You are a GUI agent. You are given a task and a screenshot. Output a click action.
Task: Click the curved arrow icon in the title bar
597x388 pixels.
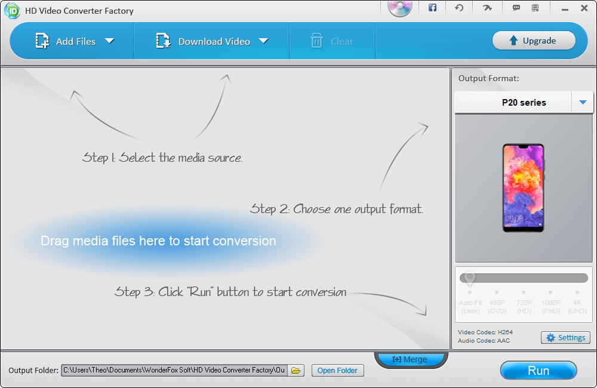tap(487, 8)
